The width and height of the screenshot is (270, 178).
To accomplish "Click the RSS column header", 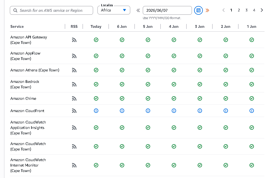I will pos(74,26).
